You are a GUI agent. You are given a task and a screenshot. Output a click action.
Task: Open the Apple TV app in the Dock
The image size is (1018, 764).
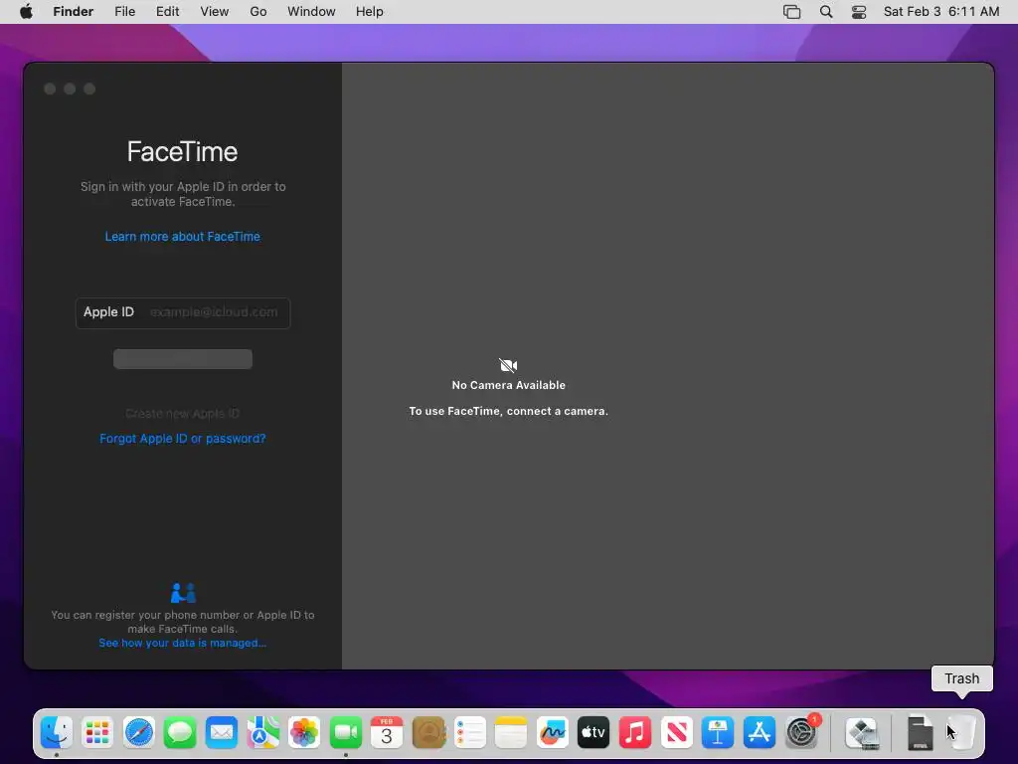click(594, 733)
